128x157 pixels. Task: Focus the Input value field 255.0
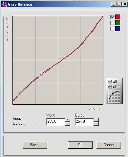(x=56, y=121)
